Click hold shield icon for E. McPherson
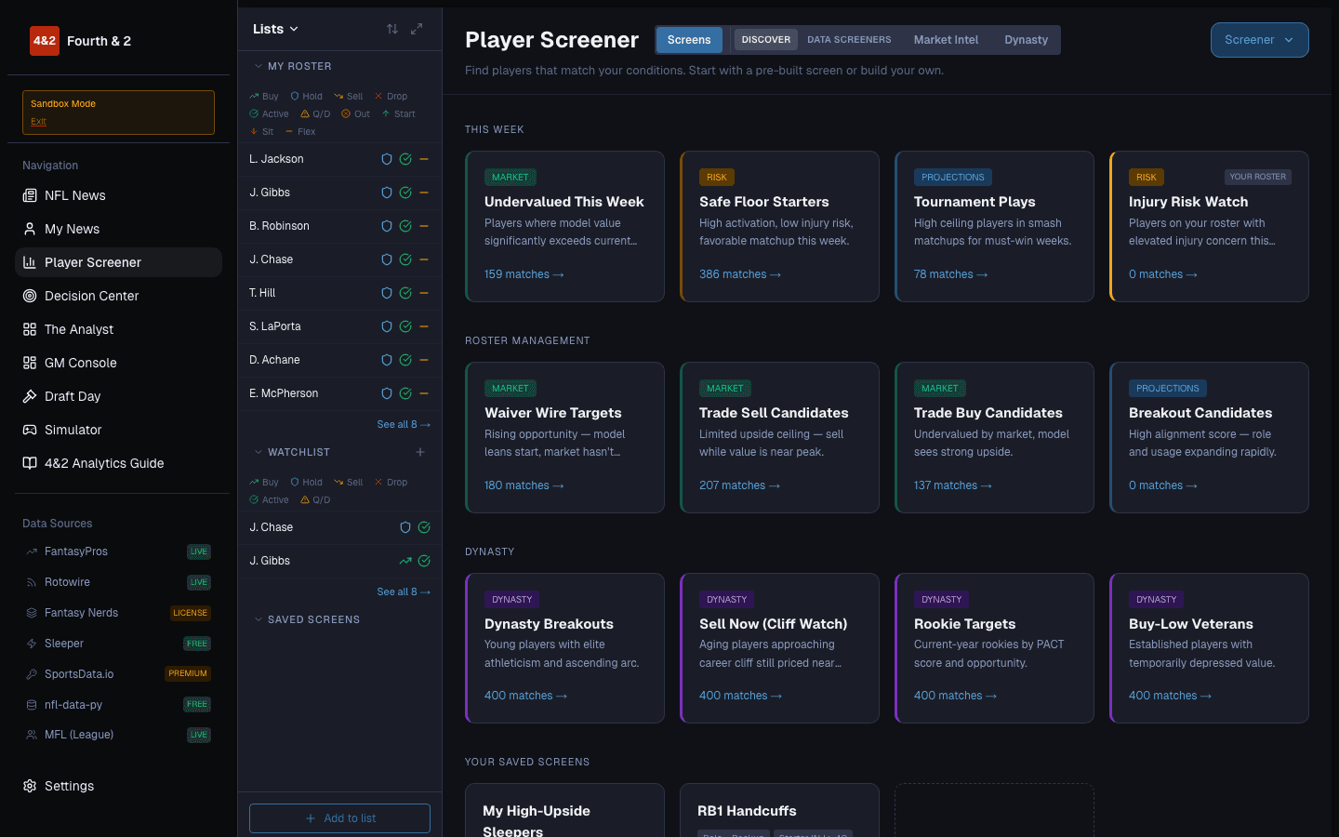 click(387, 393)
